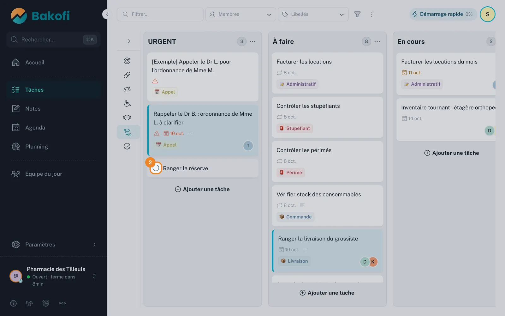Open the Libellés dropdown

click(x=313, y=14)
